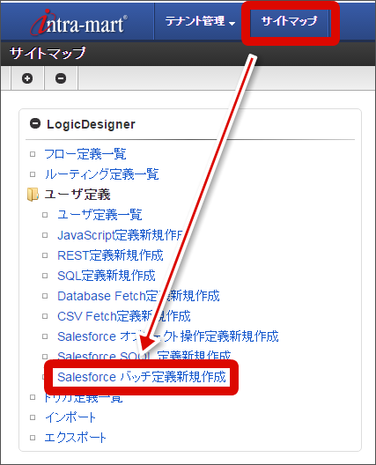Viewport: 376px width, 465px height.
Task: Open the インポート link
Action: pos(70,417)
